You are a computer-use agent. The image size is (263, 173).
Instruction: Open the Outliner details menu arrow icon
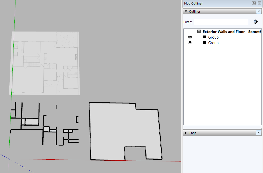255,22
